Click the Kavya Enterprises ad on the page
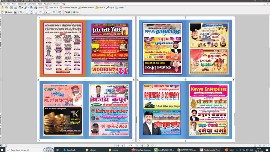The image size is (270, 152). pos(209,91)
